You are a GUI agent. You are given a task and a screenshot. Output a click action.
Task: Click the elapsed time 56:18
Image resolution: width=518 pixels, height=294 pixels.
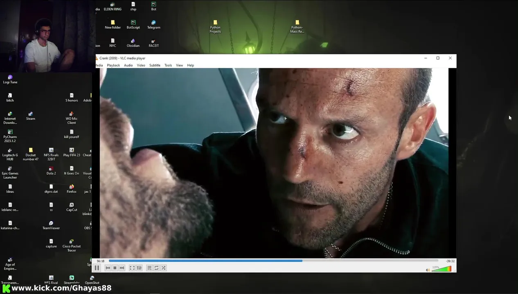coord(100,261)
